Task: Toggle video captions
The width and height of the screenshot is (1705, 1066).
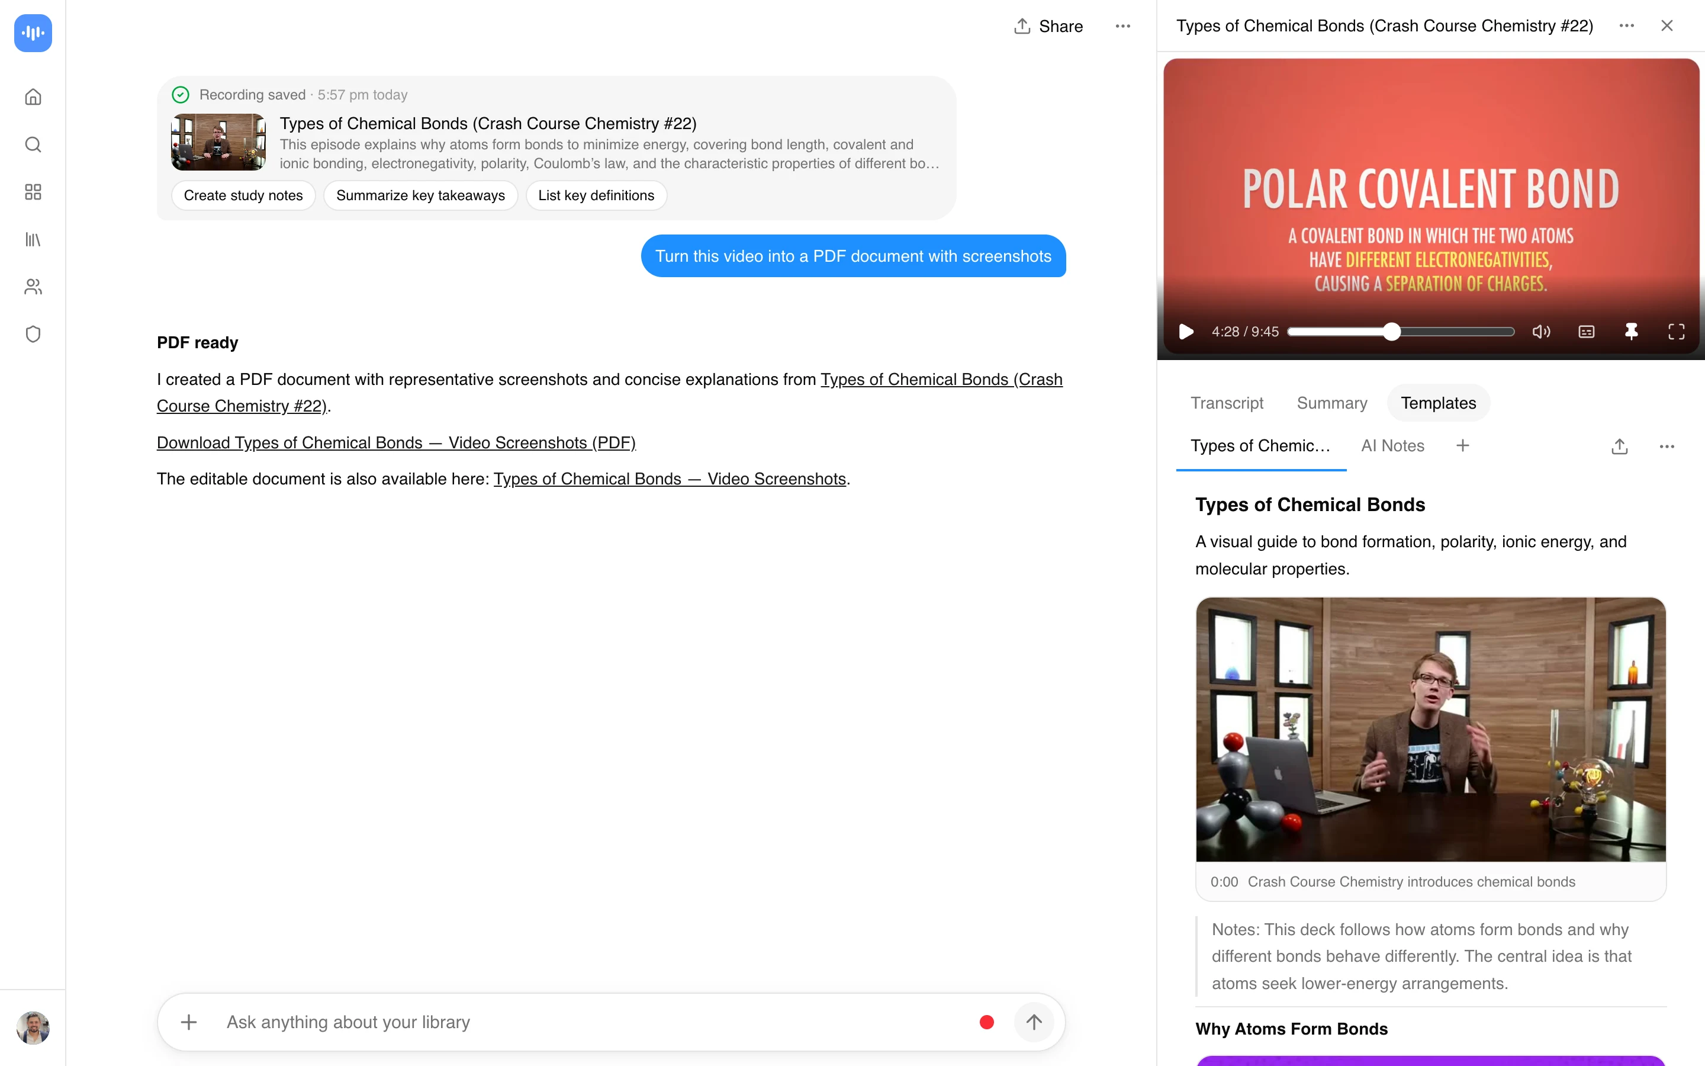Action: point(1587,332)
